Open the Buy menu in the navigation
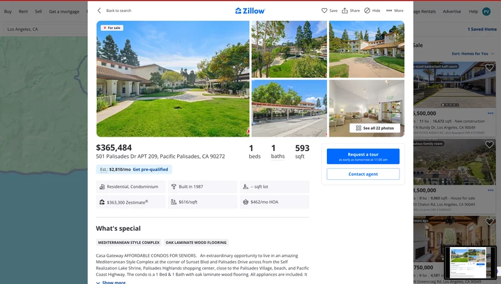The image size is (501, 284). click(x=8, y=11)
